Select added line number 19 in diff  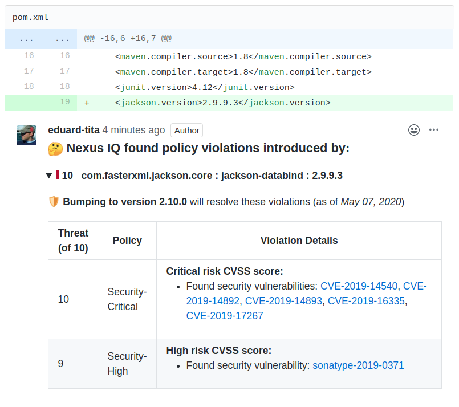(x=64, y=103)
